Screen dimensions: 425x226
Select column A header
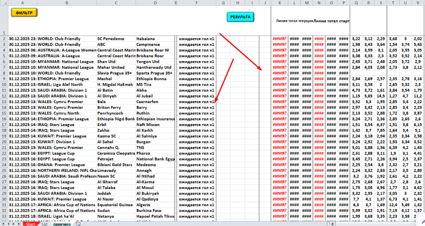(x=23, y=3)
